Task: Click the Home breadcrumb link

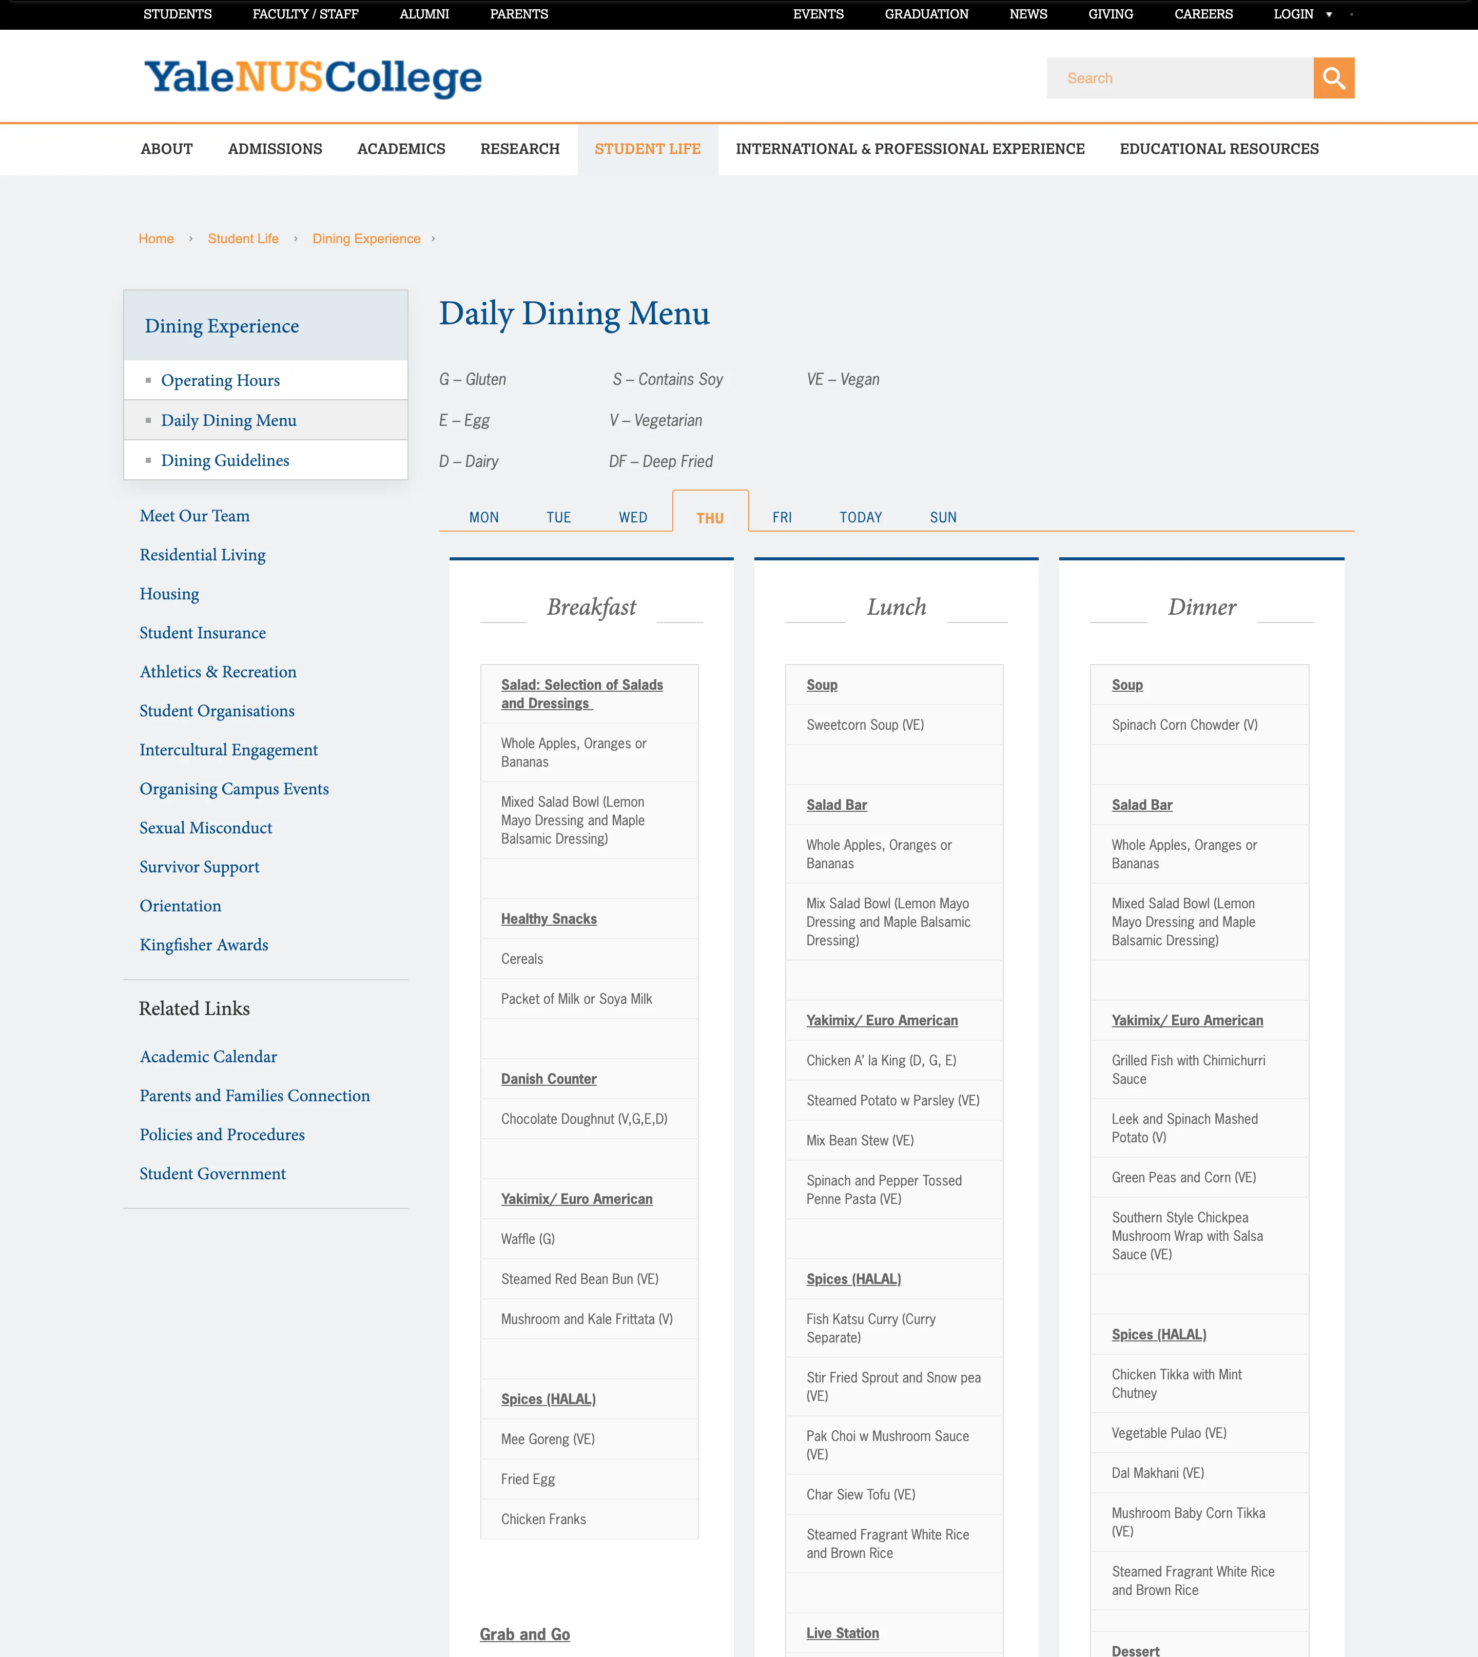Action: point(156,238)
